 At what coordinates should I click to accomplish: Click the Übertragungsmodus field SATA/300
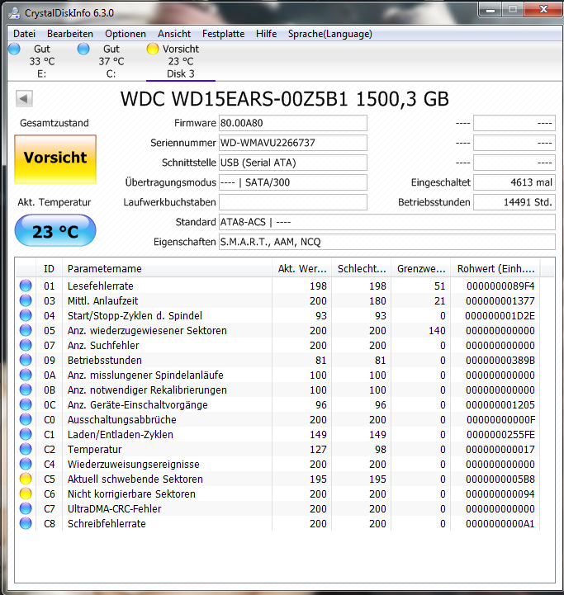tap(293, 182)
